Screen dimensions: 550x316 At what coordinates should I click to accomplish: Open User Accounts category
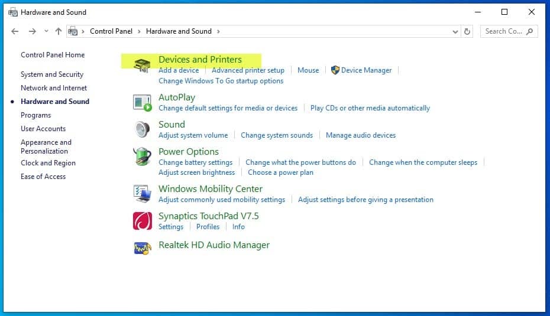(43, 129)
